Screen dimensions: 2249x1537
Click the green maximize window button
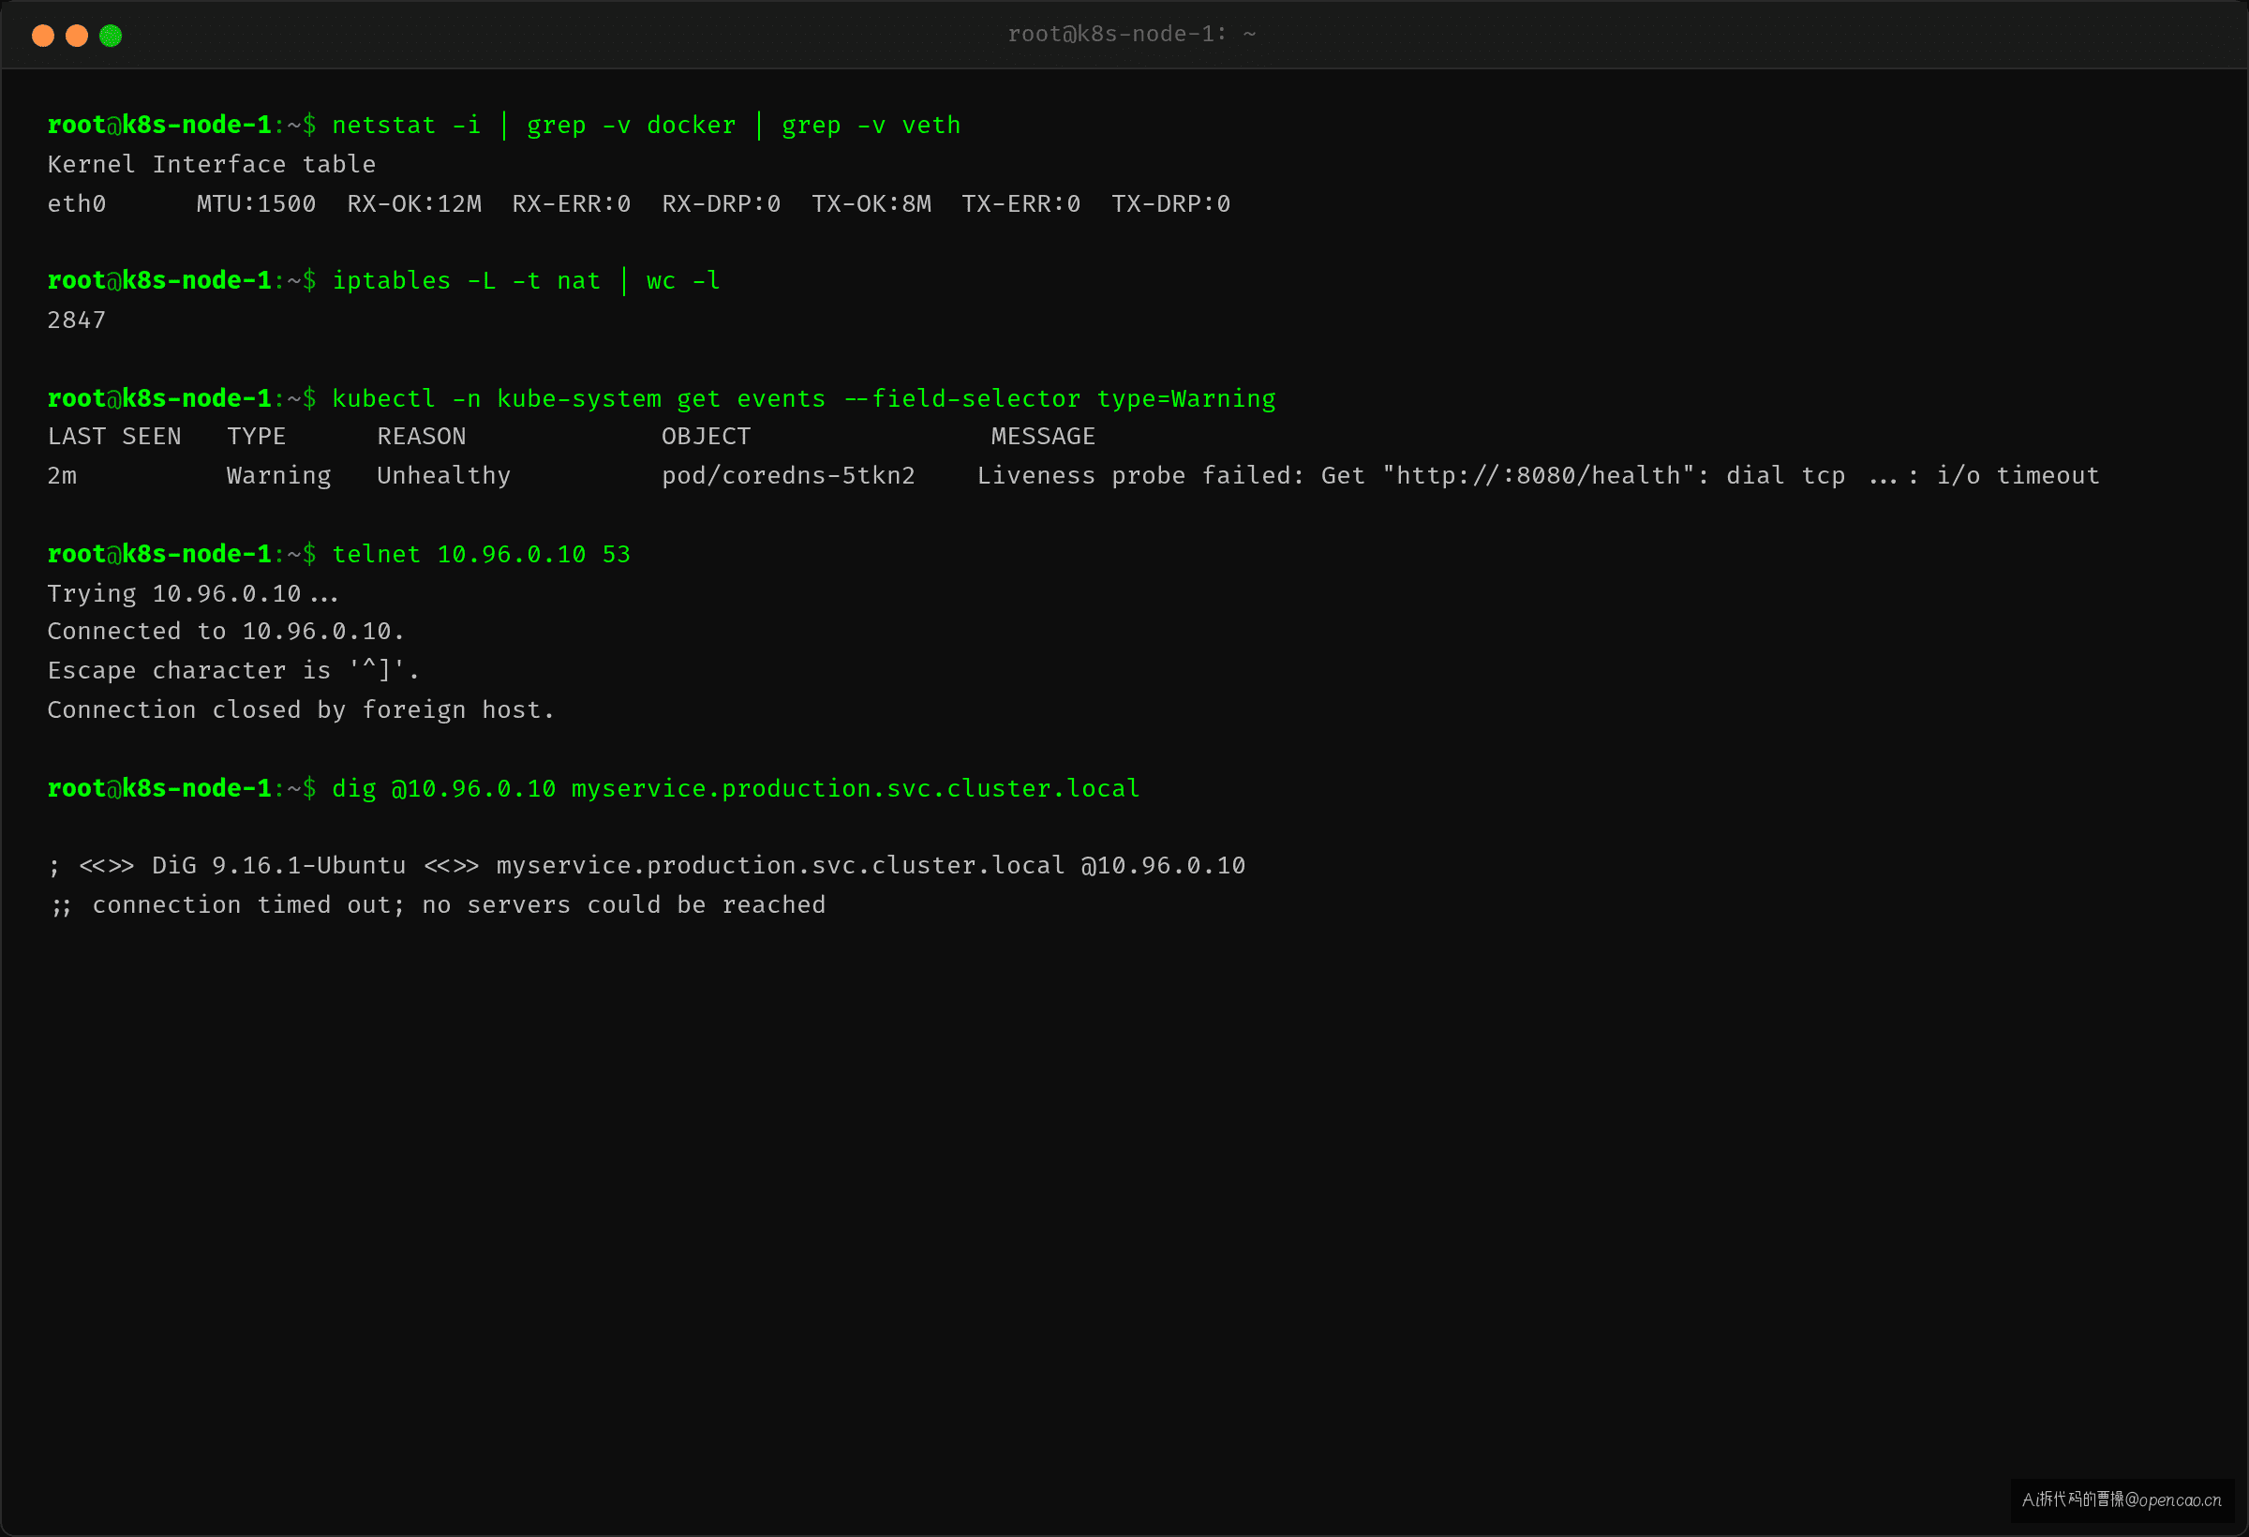(111, 36)
